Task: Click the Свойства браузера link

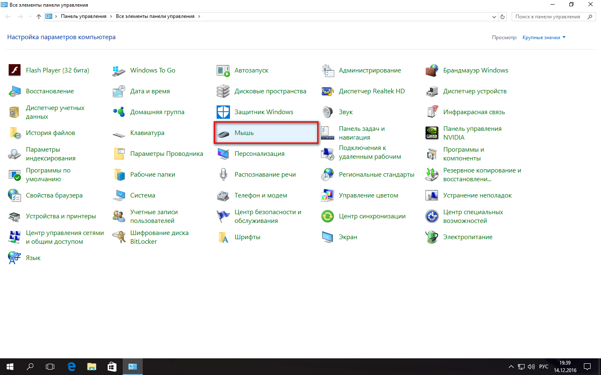Action: (x=54, y=195)
